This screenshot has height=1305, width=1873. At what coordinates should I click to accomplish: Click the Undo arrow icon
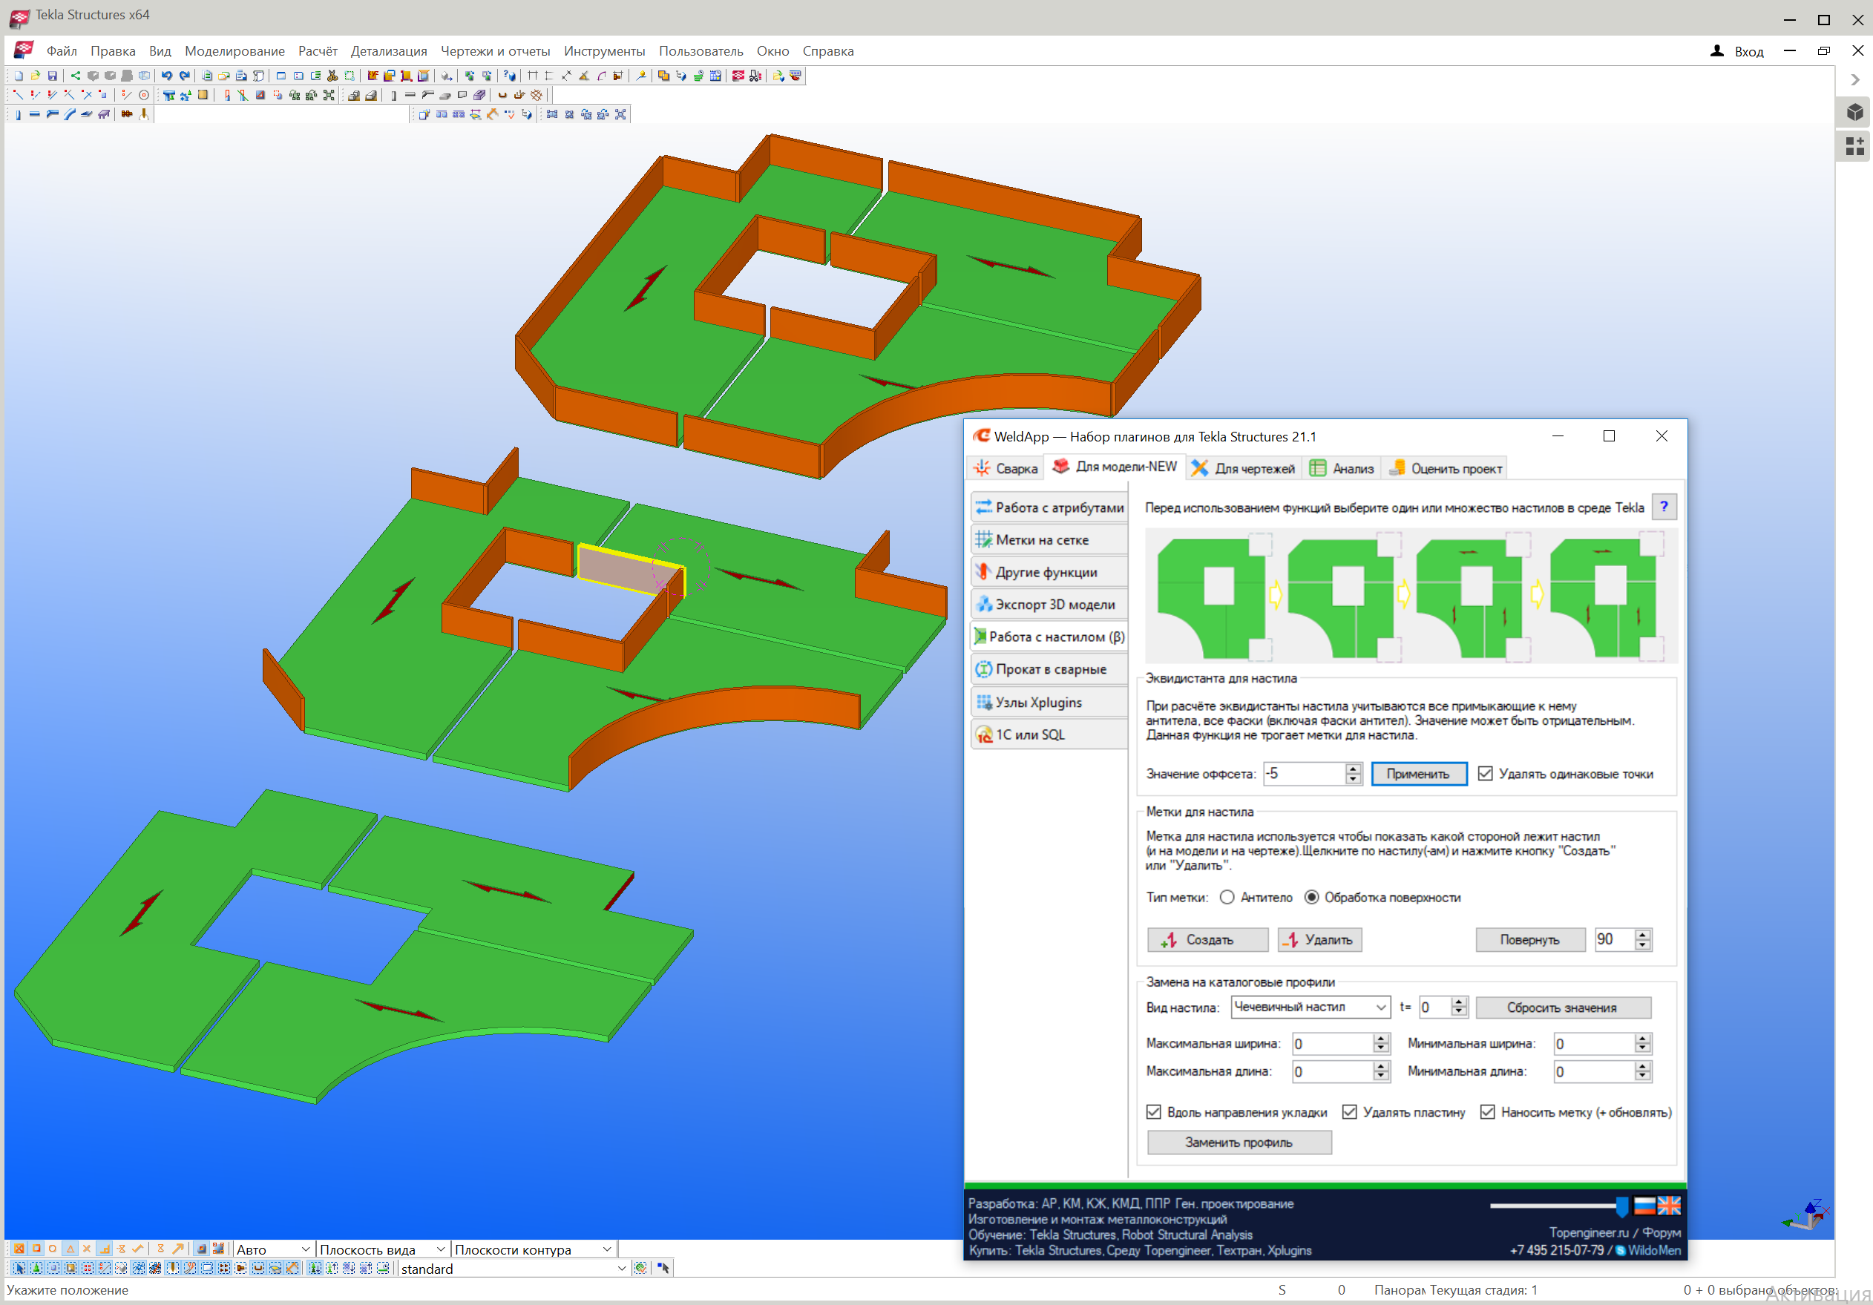(x=166, y=76)
